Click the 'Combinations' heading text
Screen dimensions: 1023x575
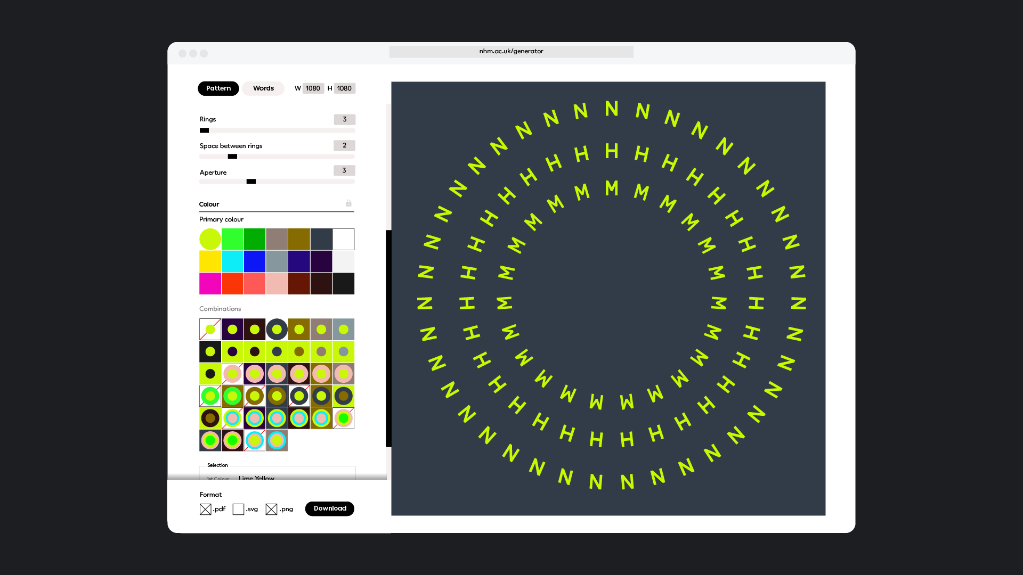[x=220, y=309]
